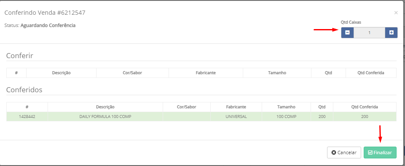
Task: Close the Conferindo Venda dialog
Action: click(396, 13)
